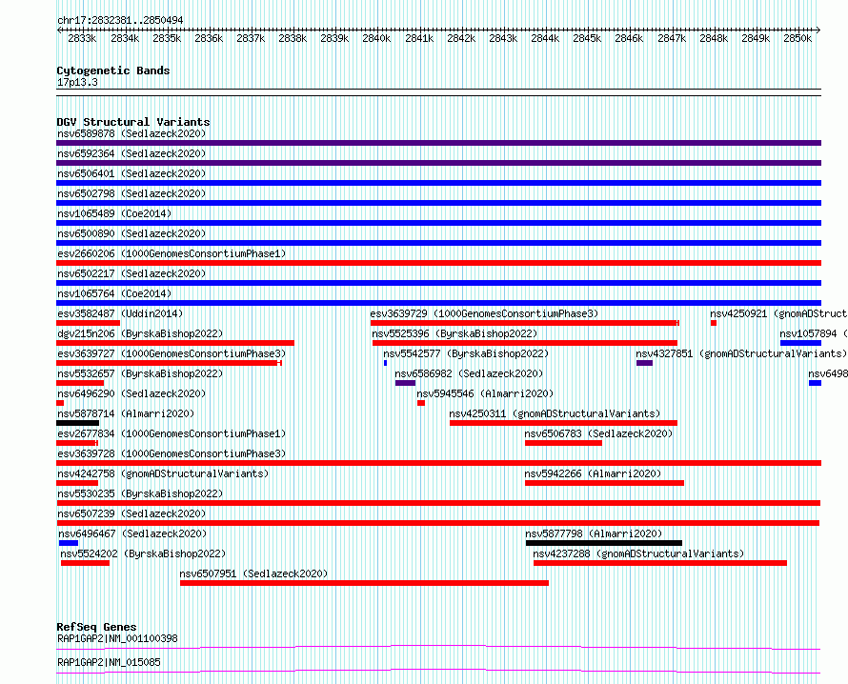Open variant nsv6506401 (Sedlazeck2020)
Screen dimensions: 848x684
coord(131,173)
